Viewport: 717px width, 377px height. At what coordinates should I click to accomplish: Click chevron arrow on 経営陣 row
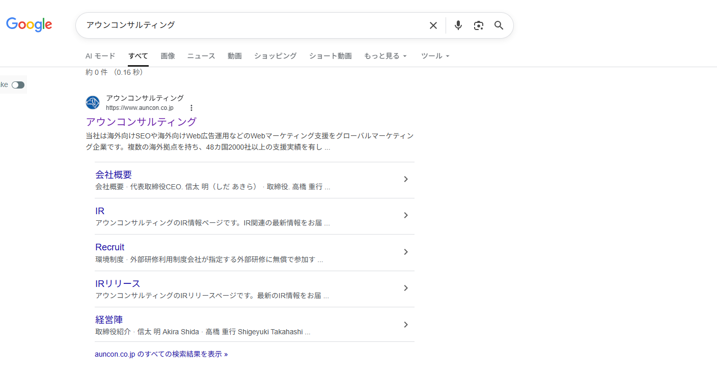[406, 325]
